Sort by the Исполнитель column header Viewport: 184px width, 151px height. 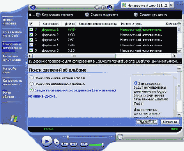(x=131, y=24)
